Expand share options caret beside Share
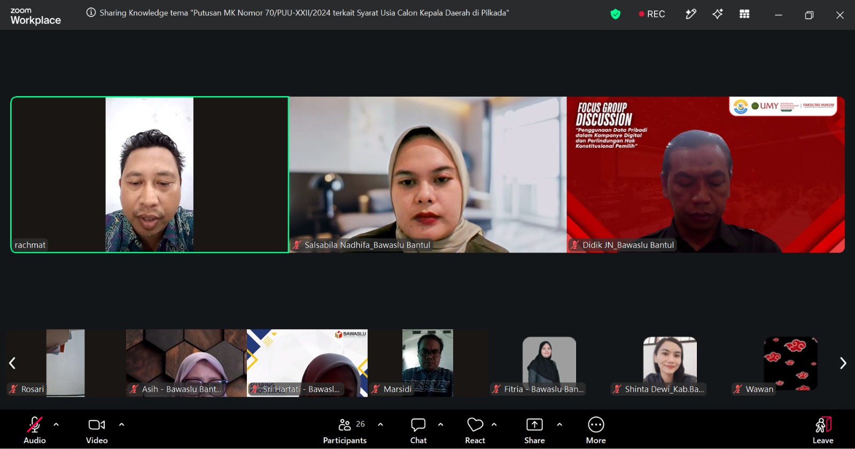 tap(559, 425)
